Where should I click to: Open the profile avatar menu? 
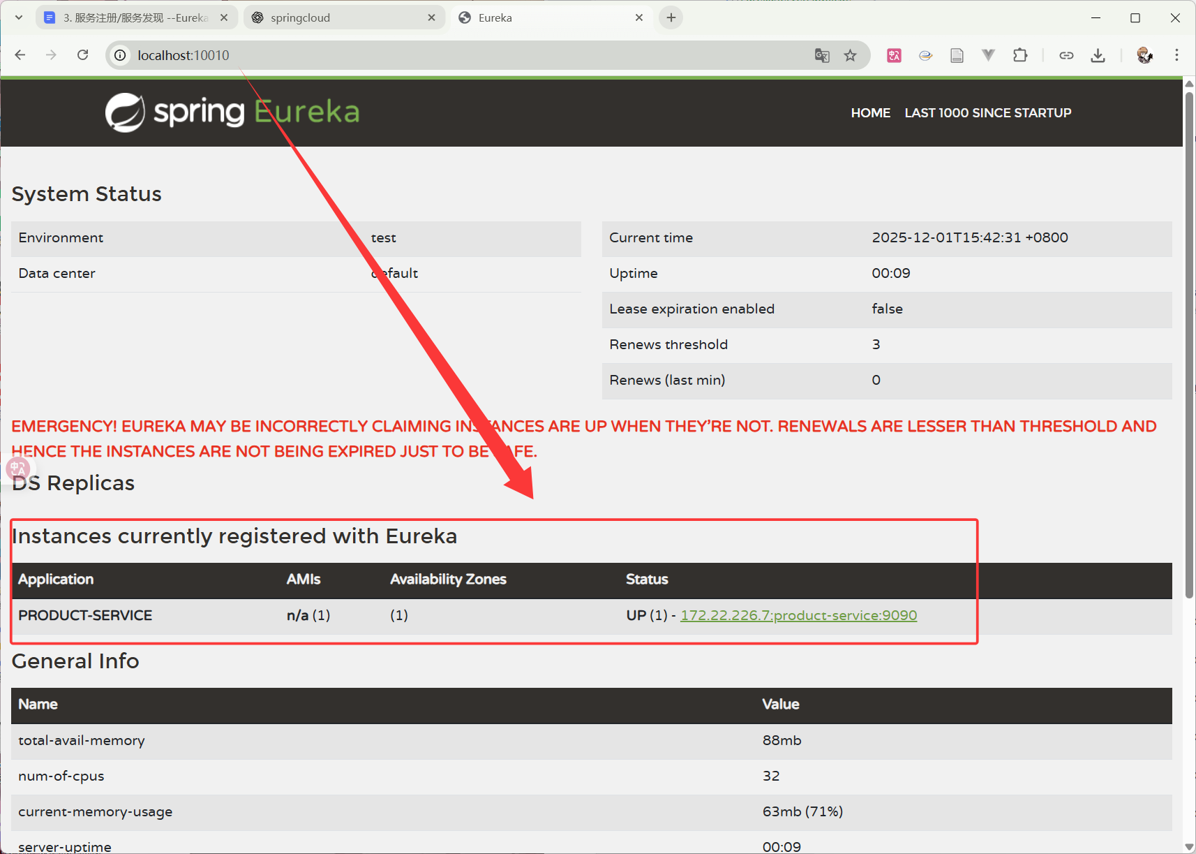(x=1144, y=55)
